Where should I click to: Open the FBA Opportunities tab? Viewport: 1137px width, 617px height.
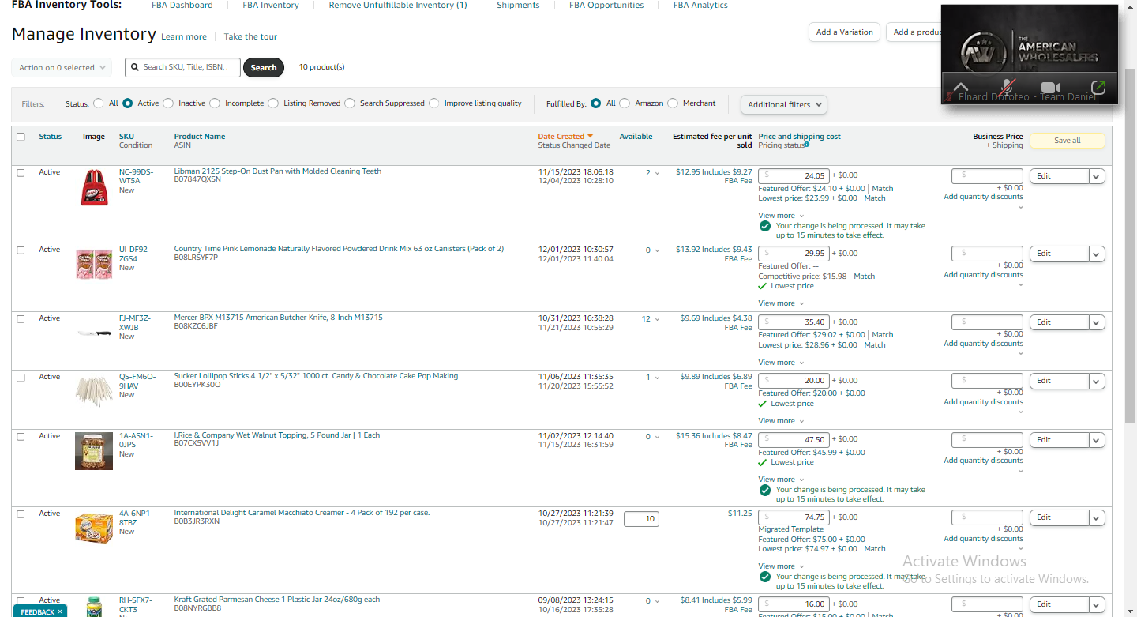pyautogui.click(x=606, y=5)
